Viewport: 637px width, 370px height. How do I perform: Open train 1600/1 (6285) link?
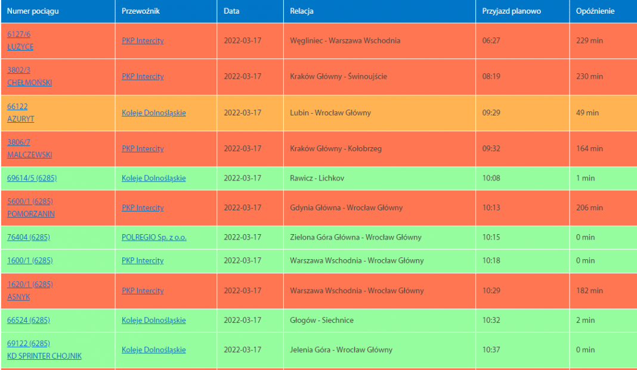pyautogui.click(x=30, y=260)
